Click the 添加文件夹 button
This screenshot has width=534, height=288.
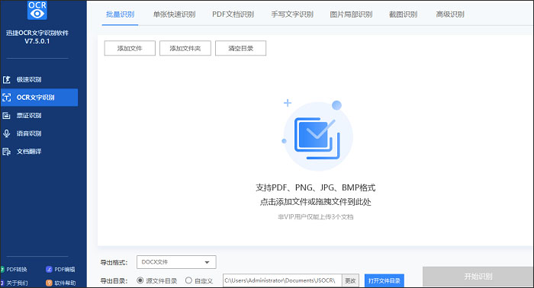(x=185, y=48)
